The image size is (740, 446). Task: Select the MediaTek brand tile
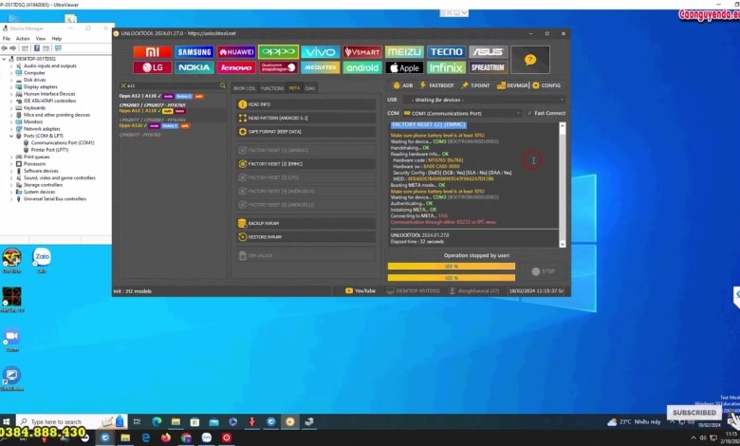pyautogui.click(x=320, y=68)
